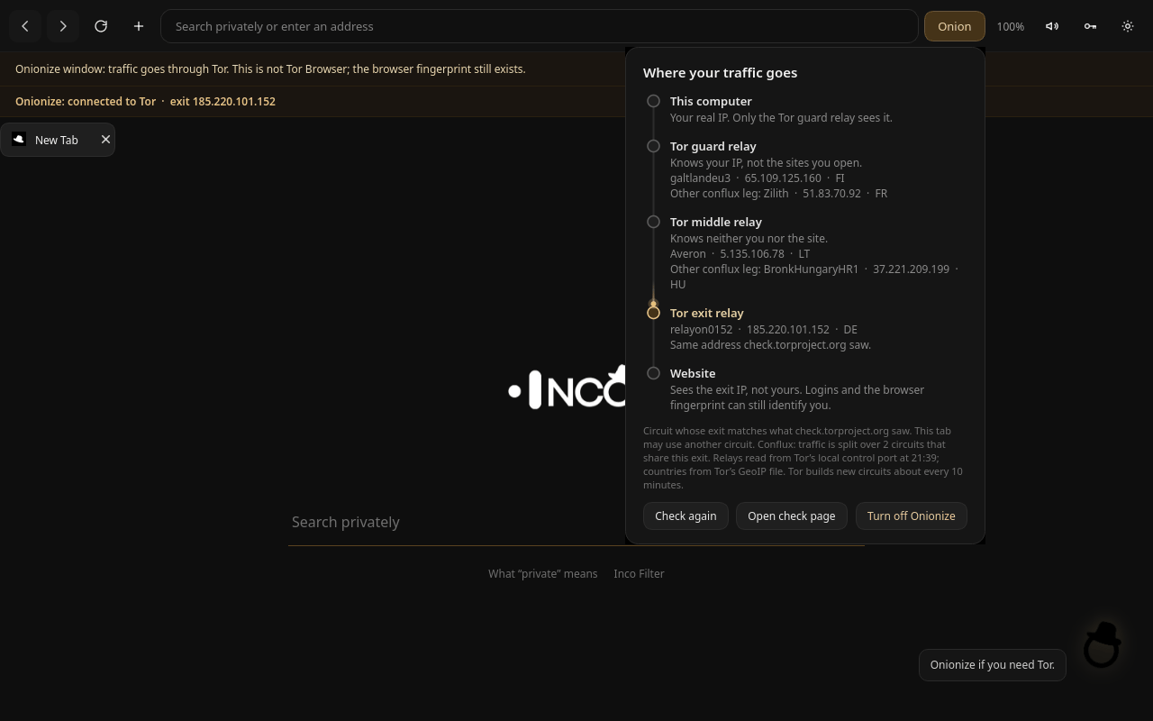
Task: Go forward with the right arrow icon
Action: tap(63, 26)
